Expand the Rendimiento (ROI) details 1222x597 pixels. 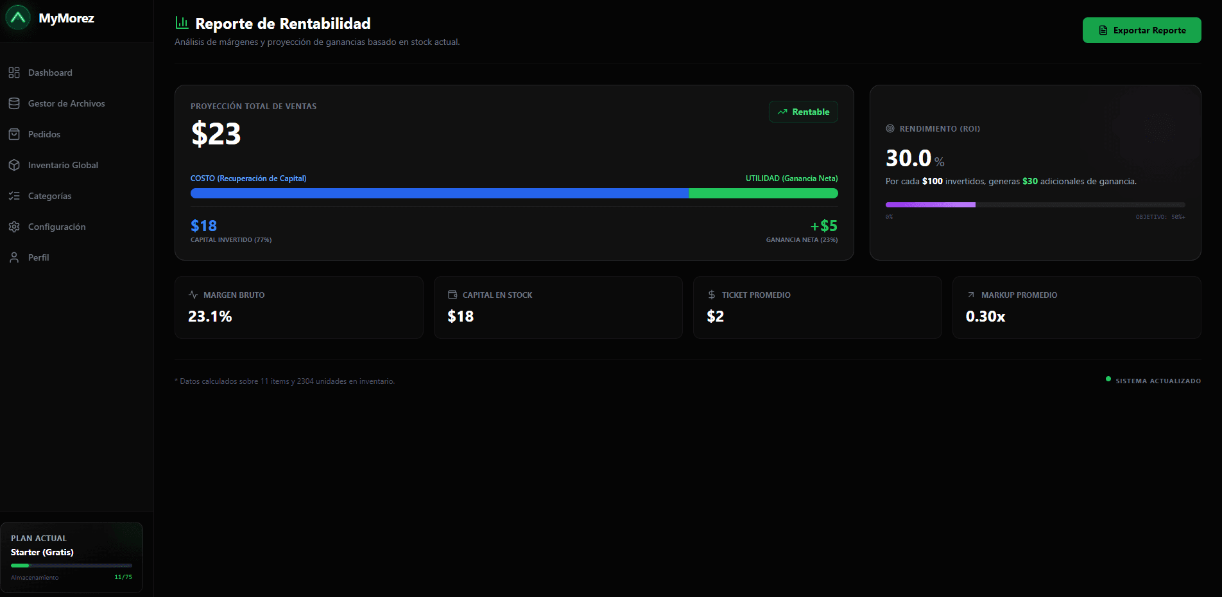point(1035,173)
